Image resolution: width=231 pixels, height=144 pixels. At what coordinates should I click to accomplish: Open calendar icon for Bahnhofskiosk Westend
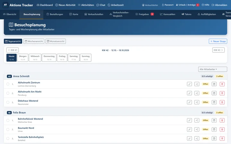214,120
